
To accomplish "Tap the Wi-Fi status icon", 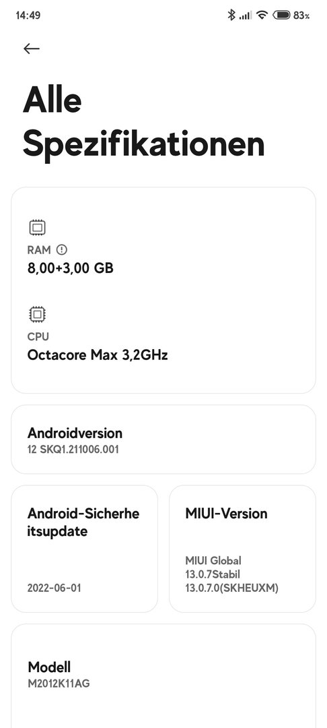I will click(x=262, y=15).
